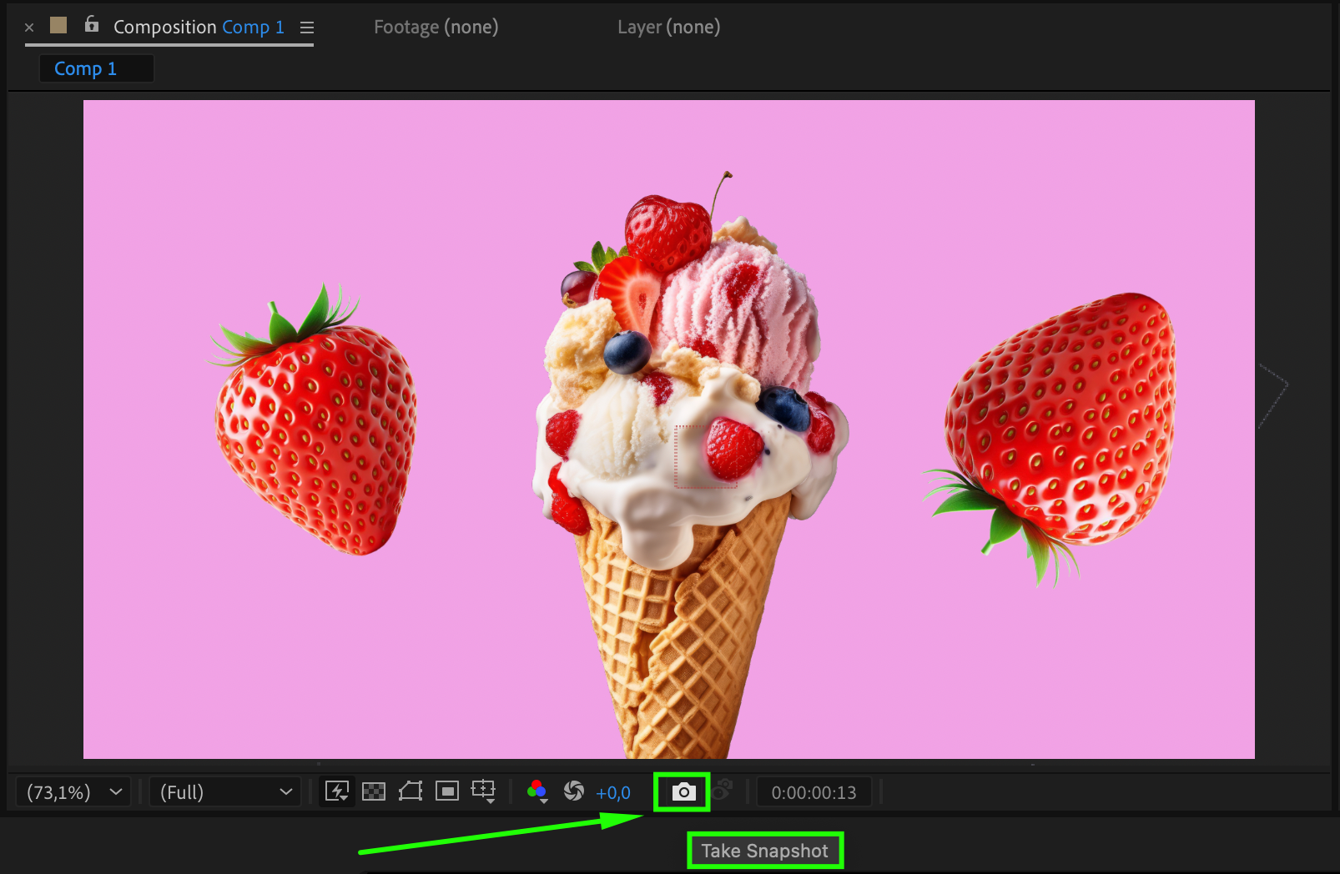This screenshot has width=1340, height=874.
Task: Click the Reset Exposure aperture icon
Action: 573,791
